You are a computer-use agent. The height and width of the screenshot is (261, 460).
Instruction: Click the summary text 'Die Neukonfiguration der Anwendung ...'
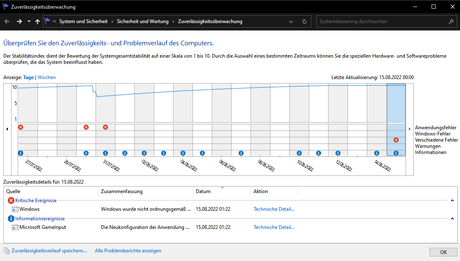tap(145, 227)
